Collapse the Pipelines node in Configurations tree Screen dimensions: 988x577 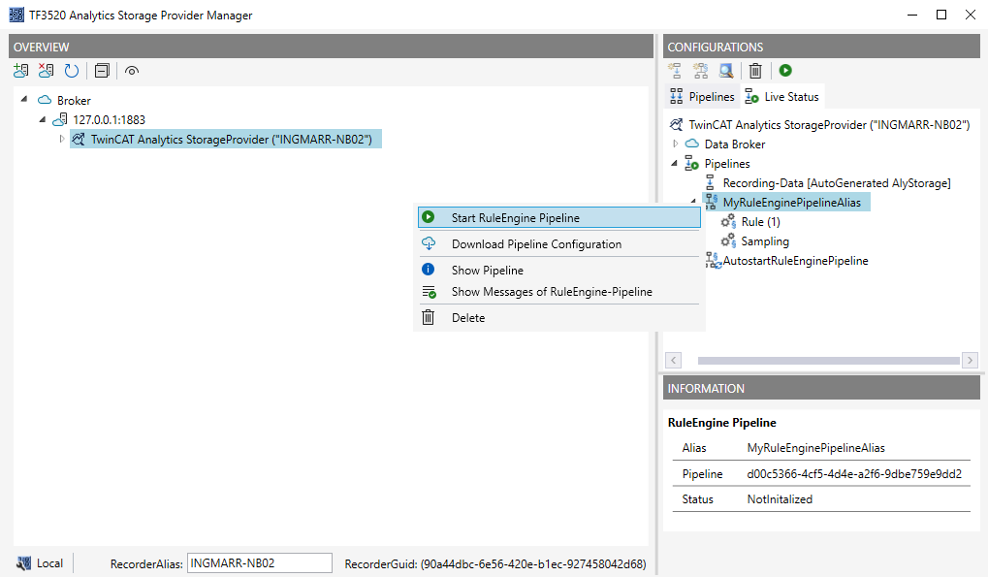[675, 163]
